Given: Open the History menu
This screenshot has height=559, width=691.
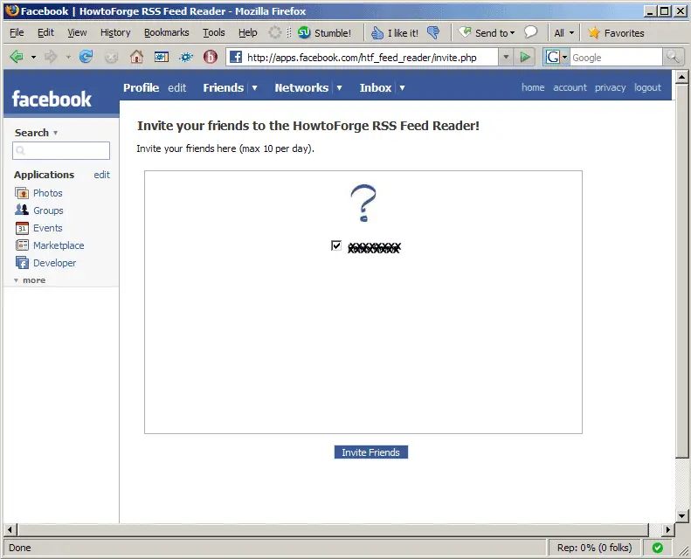Looking at the screenshot, I should coord(115,32).
